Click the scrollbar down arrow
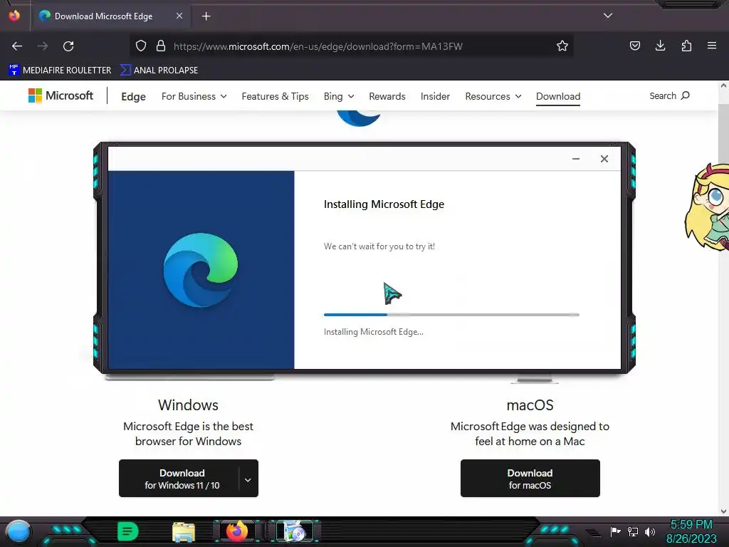 [723, 511]
